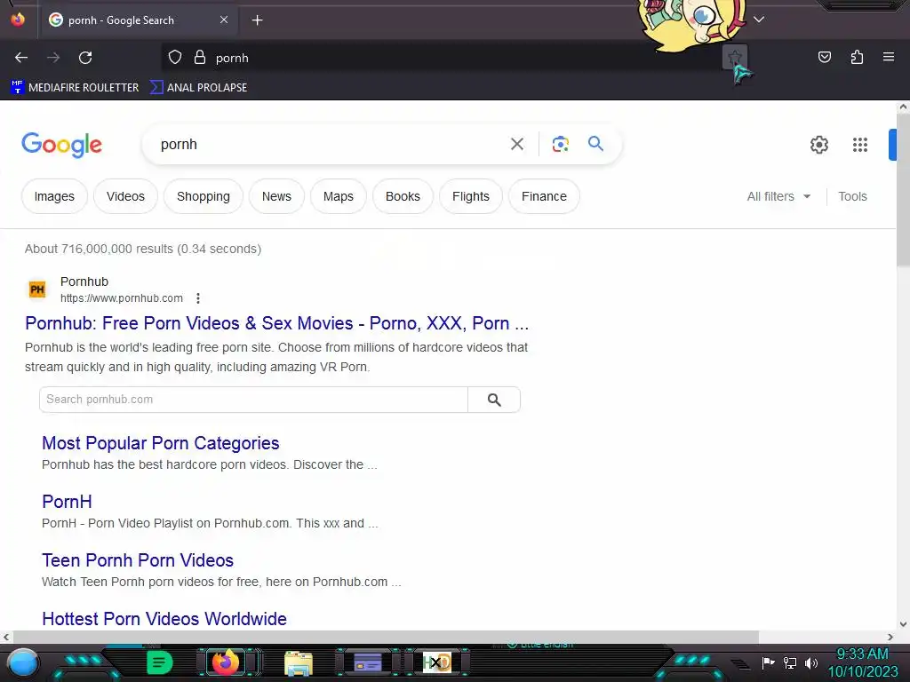910x682 pixels.
Task: Open the tracking protection shield icon
Action: pyautogui.click(x=175, y=58)
